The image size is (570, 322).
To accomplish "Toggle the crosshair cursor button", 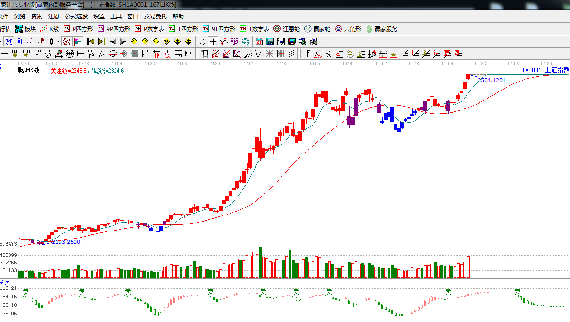I will click(x=214, y=41).
